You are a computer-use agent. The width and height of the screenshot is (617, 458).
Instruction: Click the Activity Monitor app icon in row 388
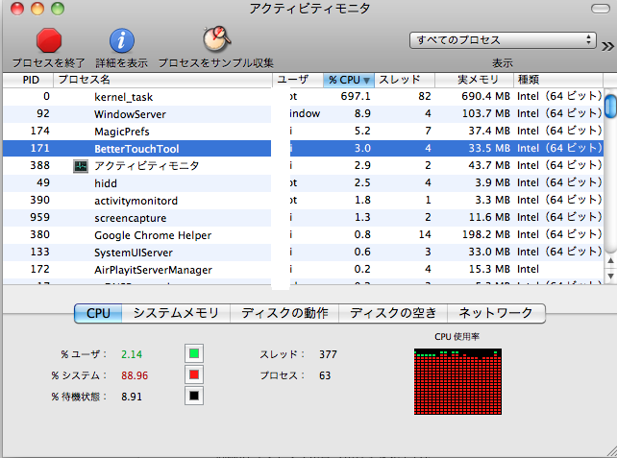81,166
